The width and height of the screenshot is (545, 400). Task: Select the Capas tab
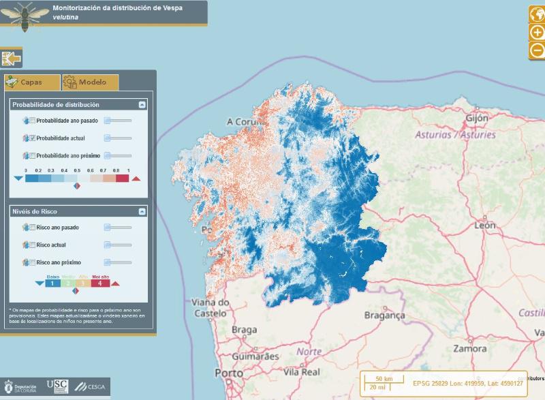pyautogui.click(x=32, y=82)
